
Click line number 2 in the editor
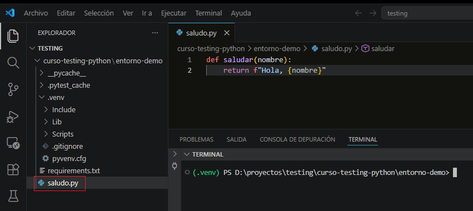click(190, 71)
